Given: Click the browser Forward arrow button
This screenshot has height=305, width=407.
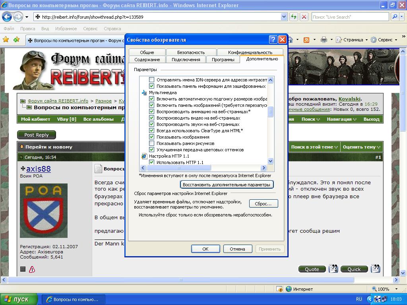Looking at the screenshot, I should (17, 17).
